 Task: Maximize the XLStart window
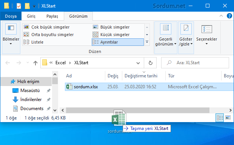[208, 6]
